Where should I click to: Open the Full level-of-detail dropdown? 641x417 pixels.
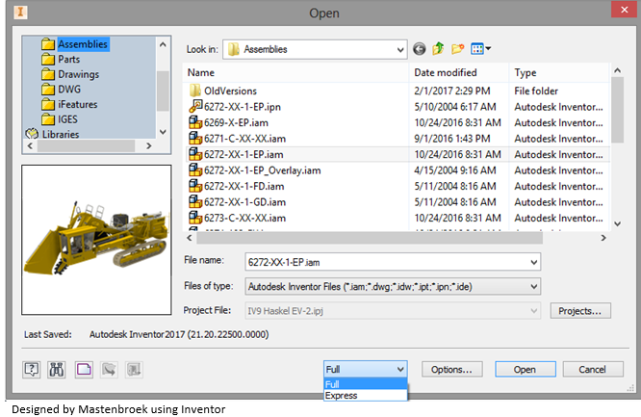coord(365,370)
